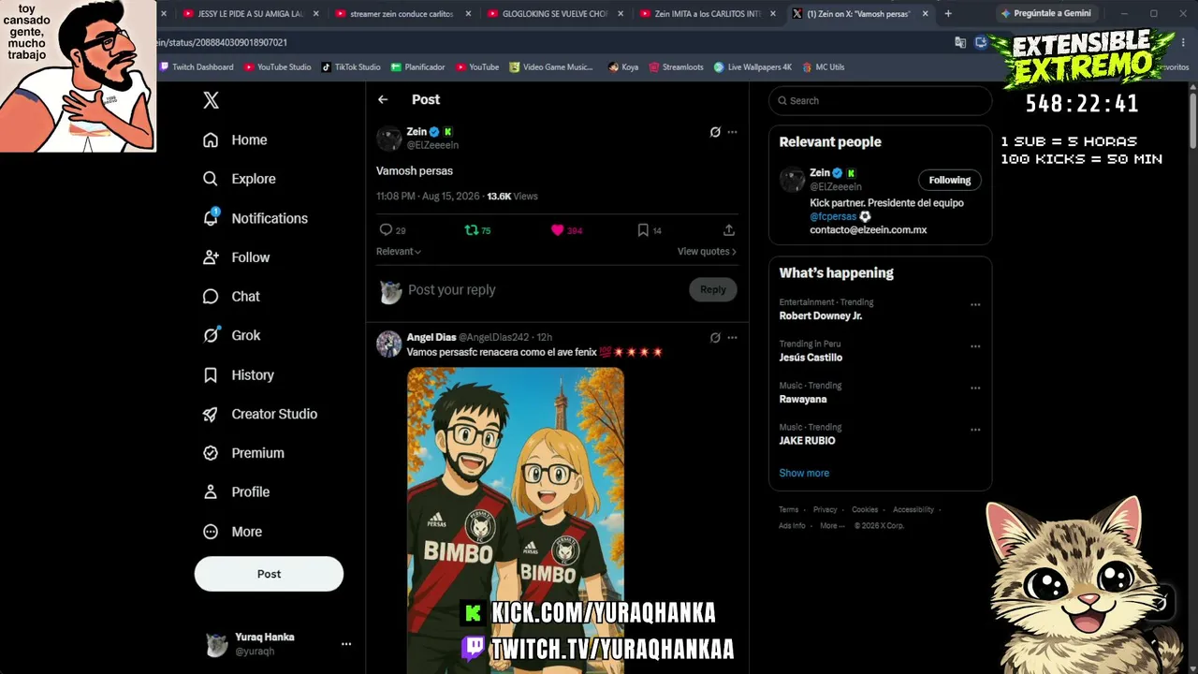Open Zein's avatar on the main post
This screenshot has height=674, width=1198.
389,139
